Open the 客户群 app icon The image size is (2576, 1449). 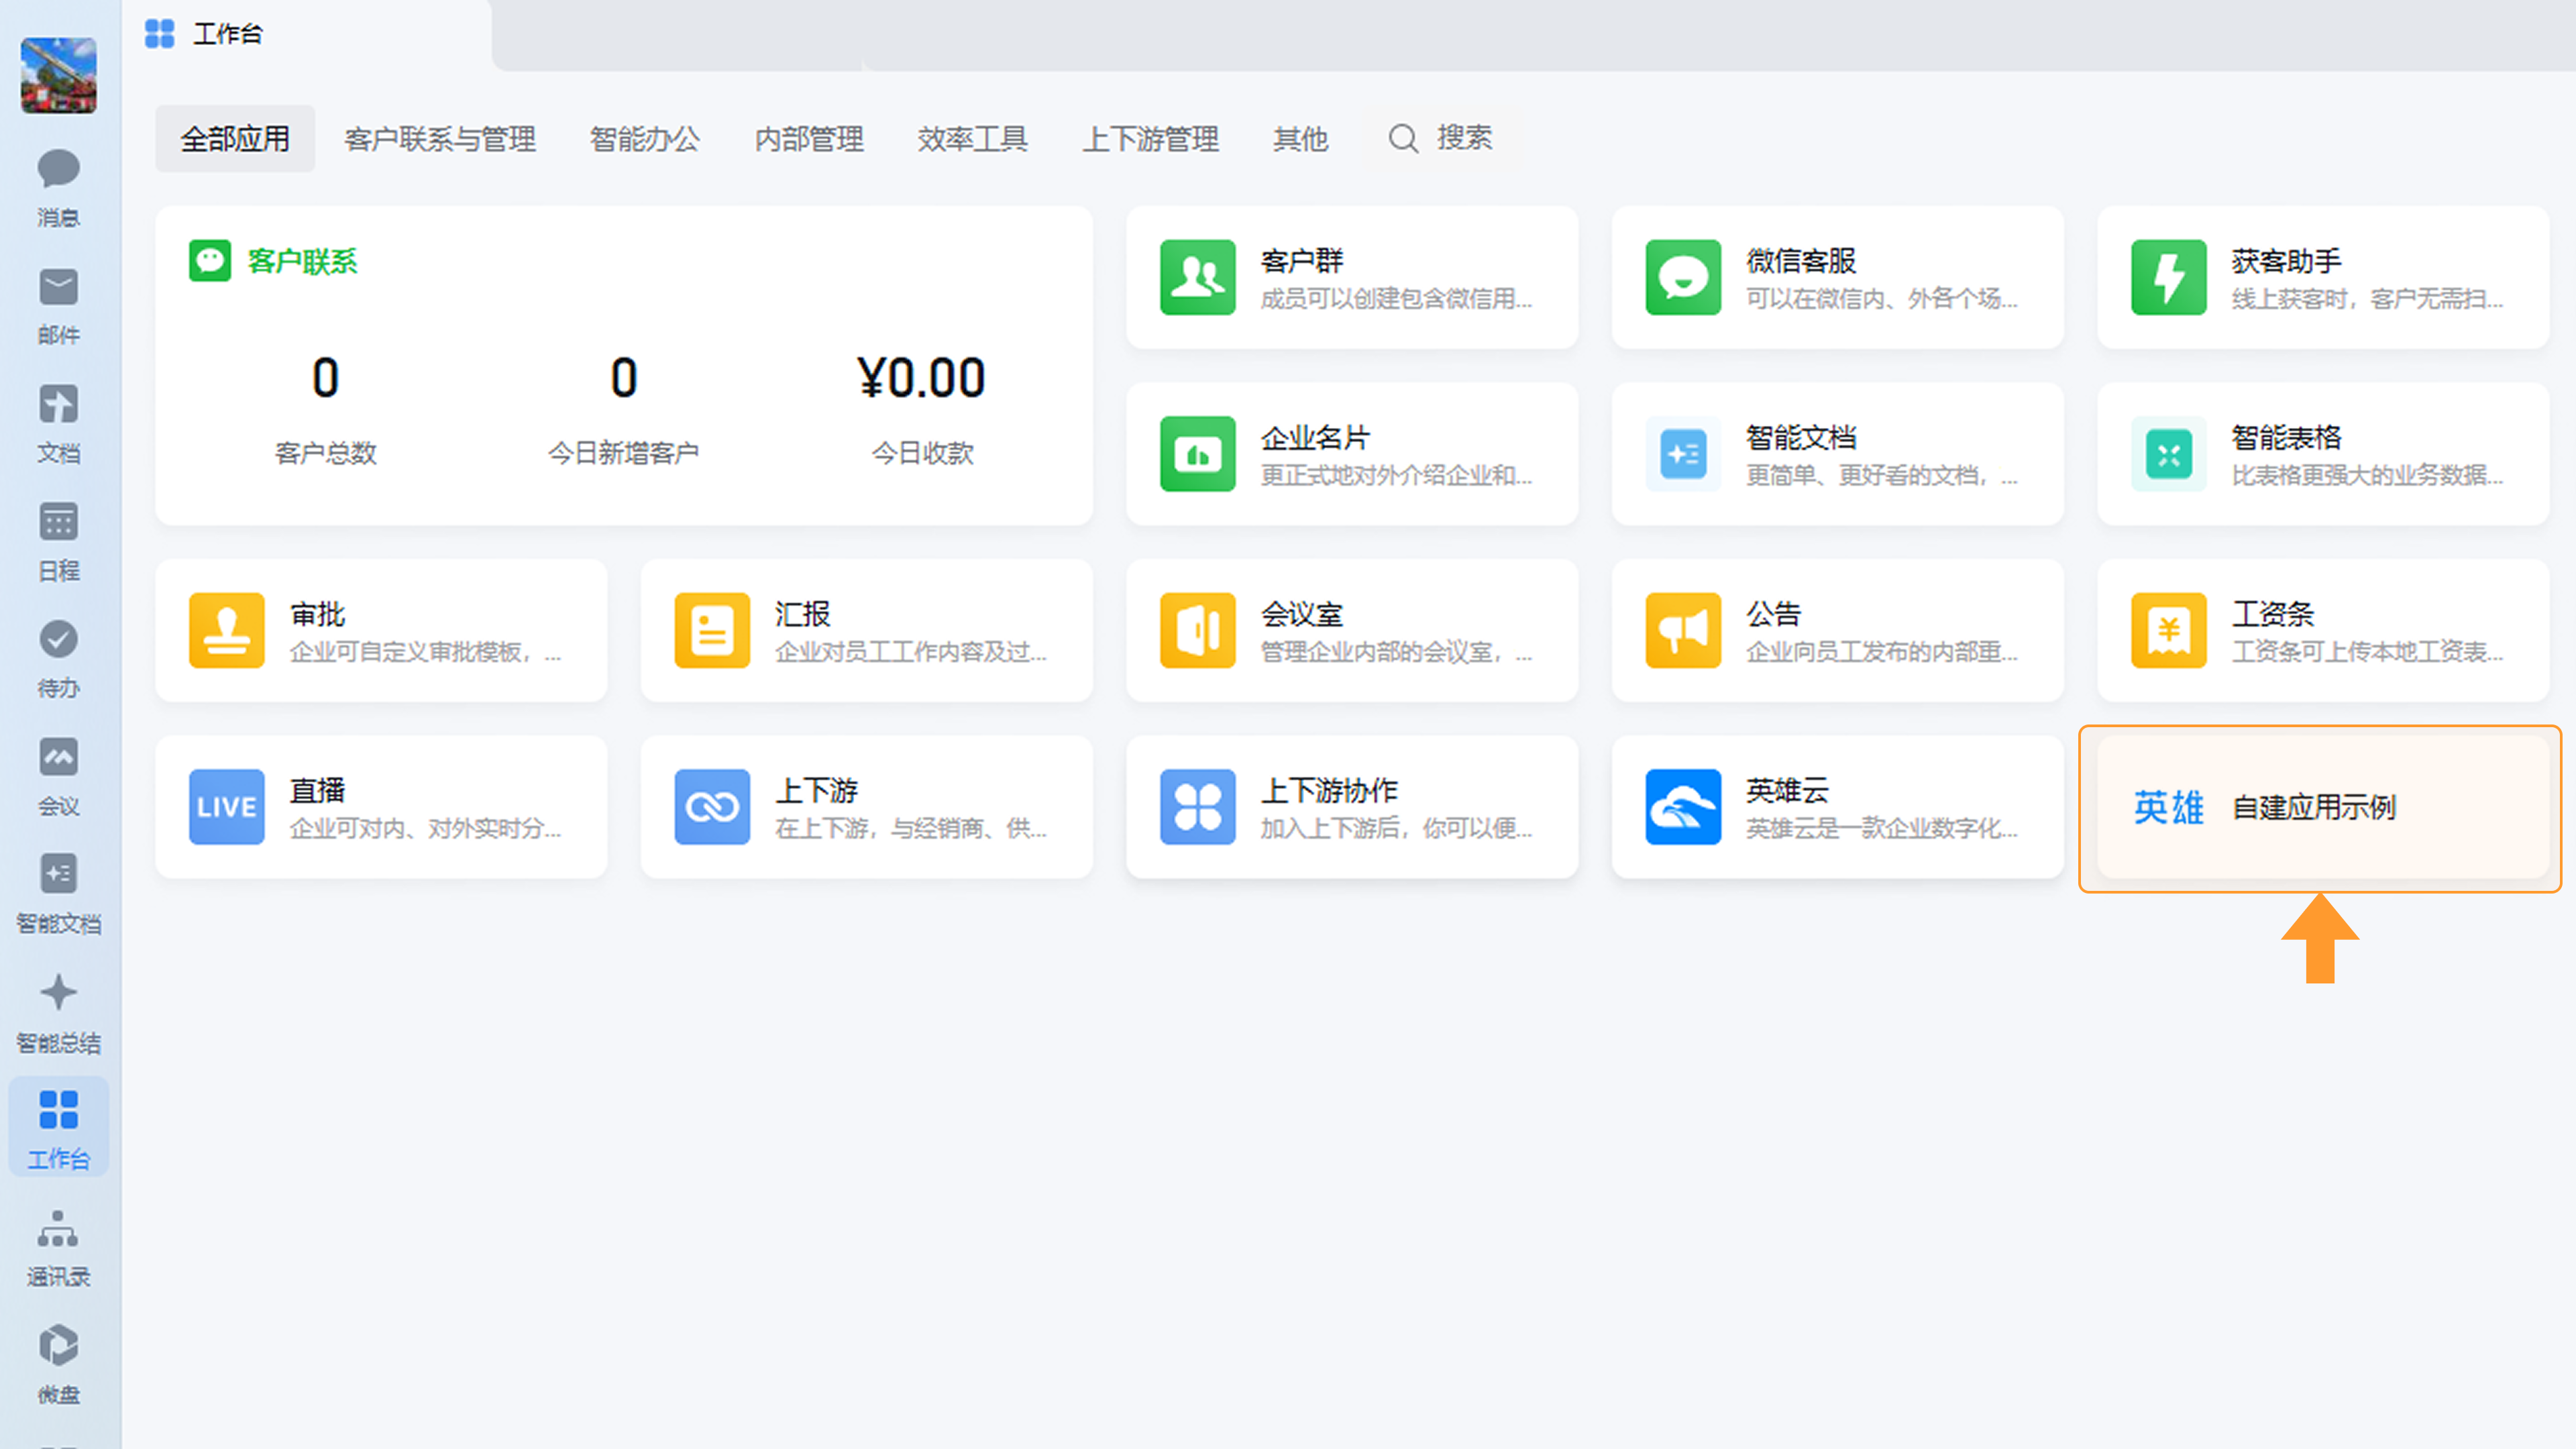(1197, 277)
